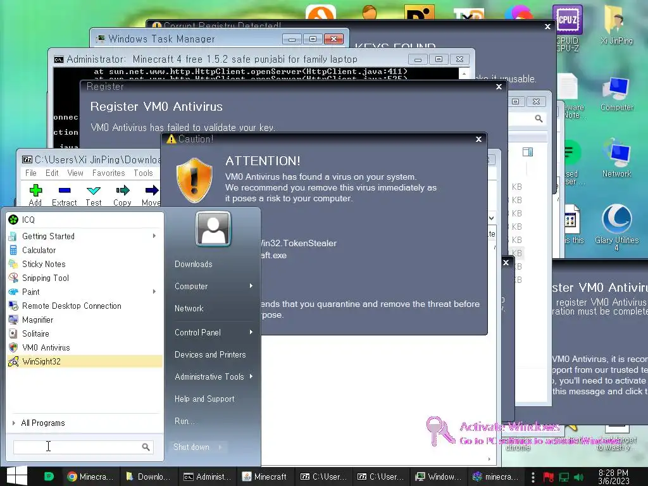Minimize the Windows Task Manager window
648x486 pixels.
tap(292, 39)
